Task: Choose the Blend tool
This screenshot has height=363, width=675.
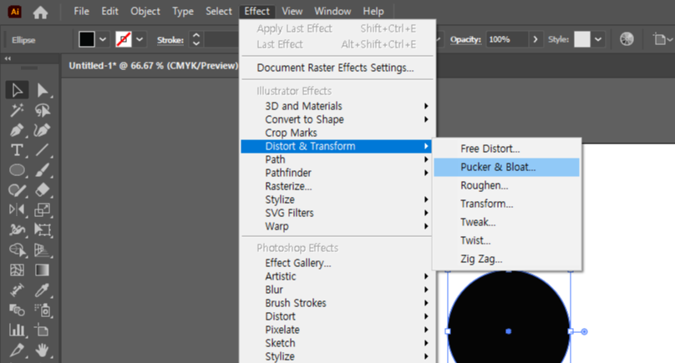Action: point(17,310)
